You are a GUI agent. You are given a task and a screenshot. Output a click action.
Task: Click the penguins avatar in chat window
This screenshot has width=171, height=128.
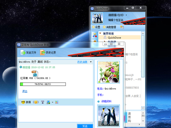[108, 116]
